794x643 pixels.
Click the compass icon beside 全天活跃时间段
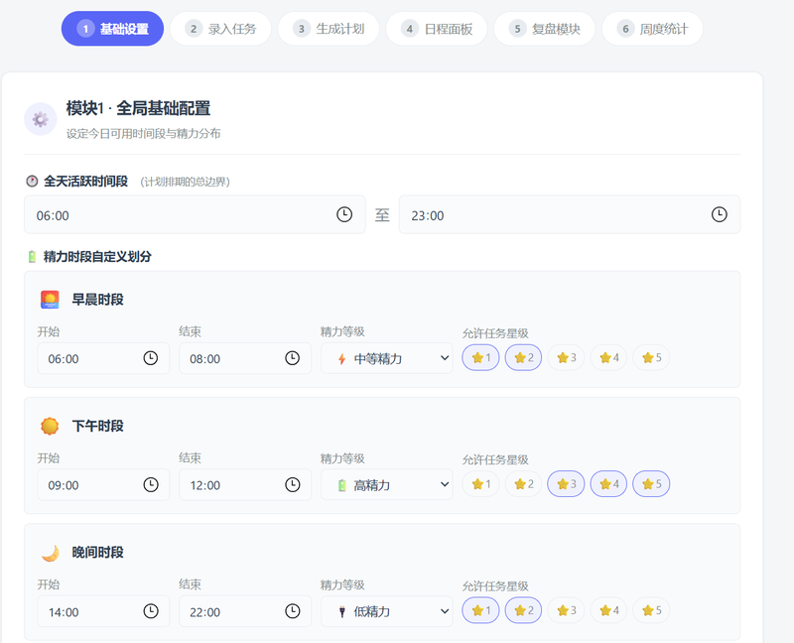[x=32, y=182]
